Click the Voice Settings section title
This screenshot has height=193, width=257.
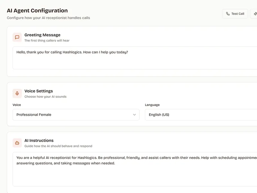39,91
